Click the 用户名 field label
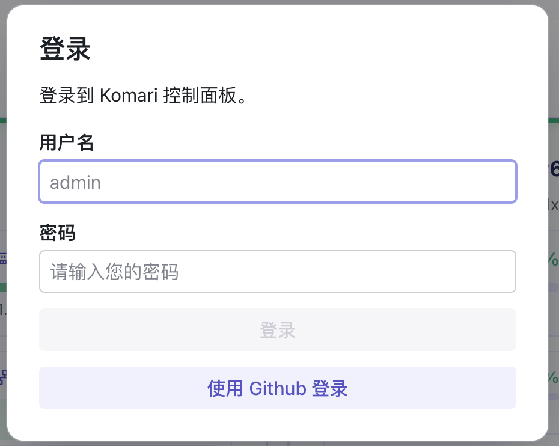Viewport: 559px width, 446px height. pos(66,142)
